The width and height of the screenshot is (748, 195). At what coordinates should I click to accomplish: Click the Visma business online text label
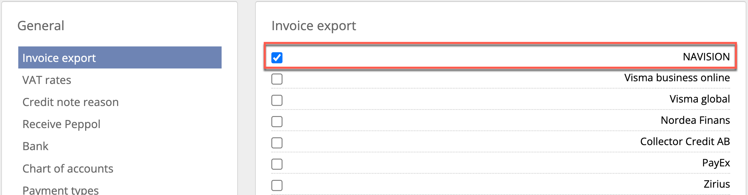(x=677, y=78)
